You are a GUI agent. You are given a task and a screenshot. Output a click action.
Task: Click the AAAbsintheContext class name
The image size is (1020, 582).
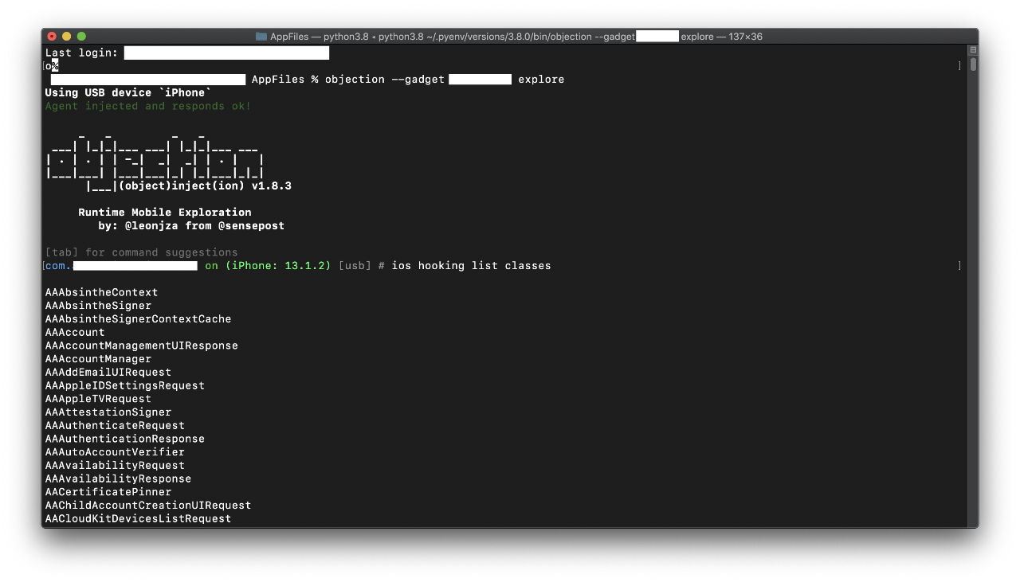pos(101,292)
